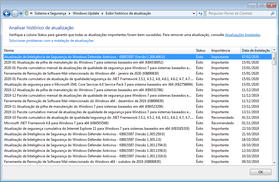
Task: Click the vertical scrollbar thumb of the list
Action: point(274,59)
